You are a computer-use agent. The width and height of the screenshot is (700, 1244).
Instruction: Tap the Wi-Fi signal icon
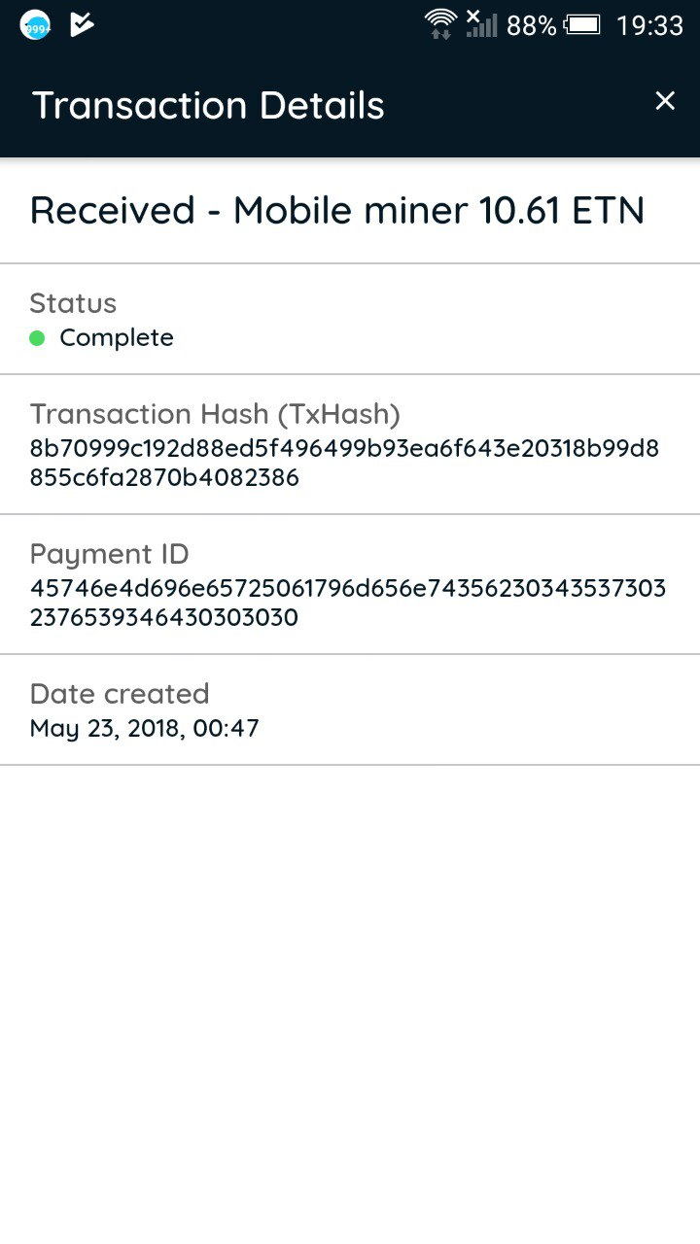coord(440,23)
